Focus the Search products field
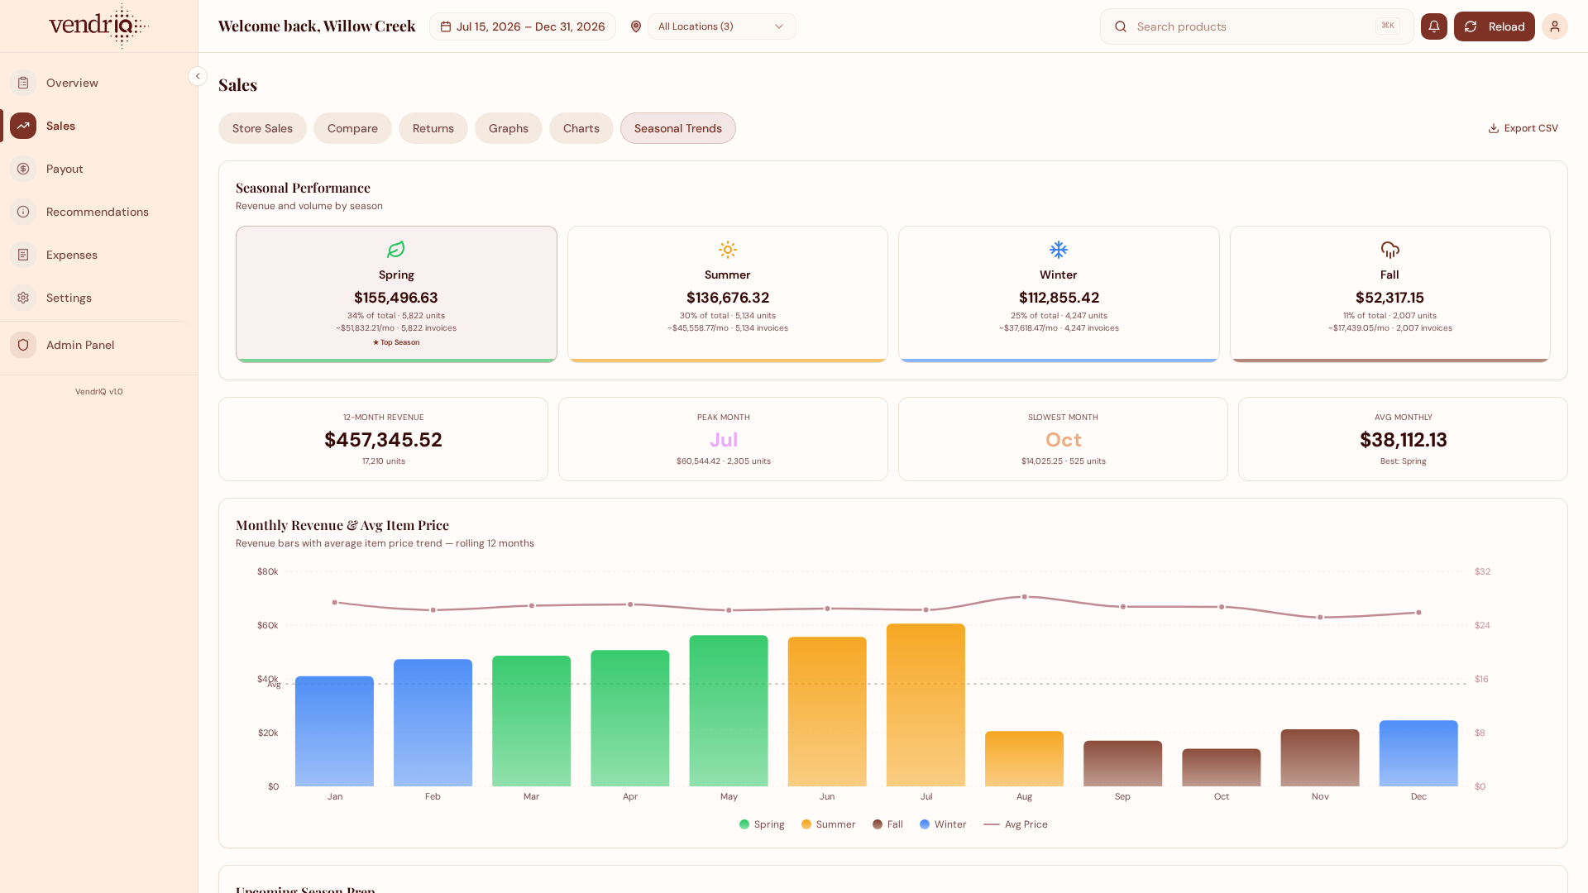 click(1256, 26)
